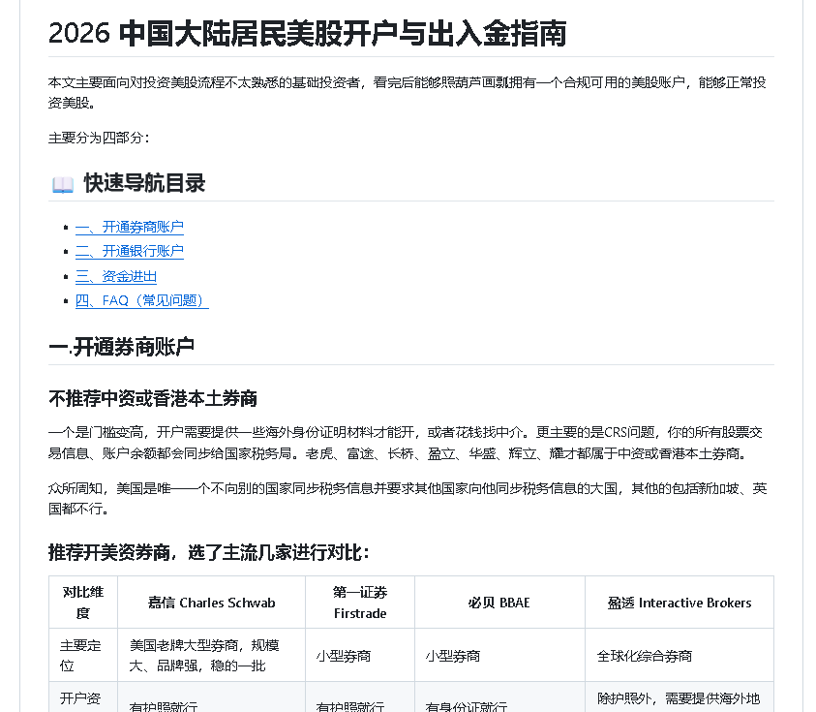Click the intro paragraph starting 本文主要面向

(407, 93)
